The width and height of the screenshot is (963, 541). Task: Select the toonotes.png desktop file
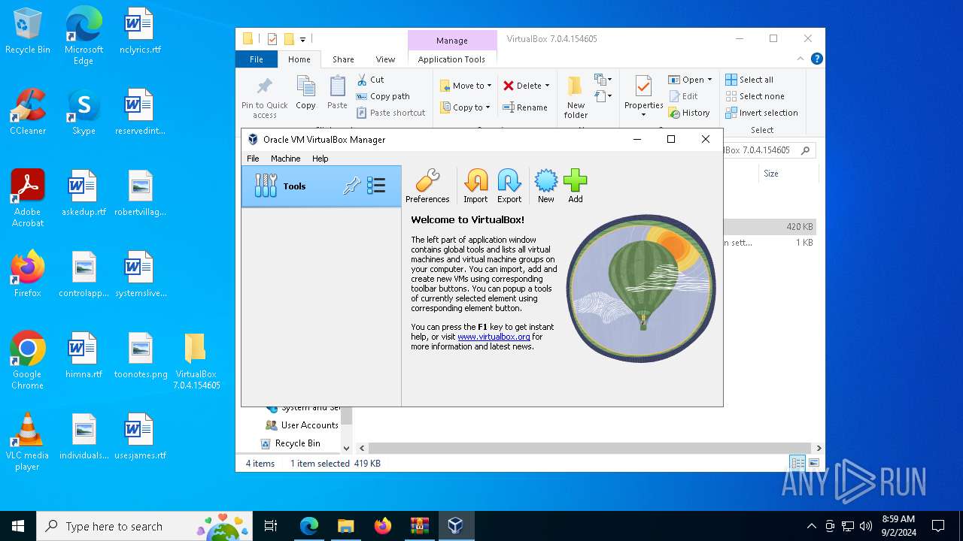tap(141, 355)
